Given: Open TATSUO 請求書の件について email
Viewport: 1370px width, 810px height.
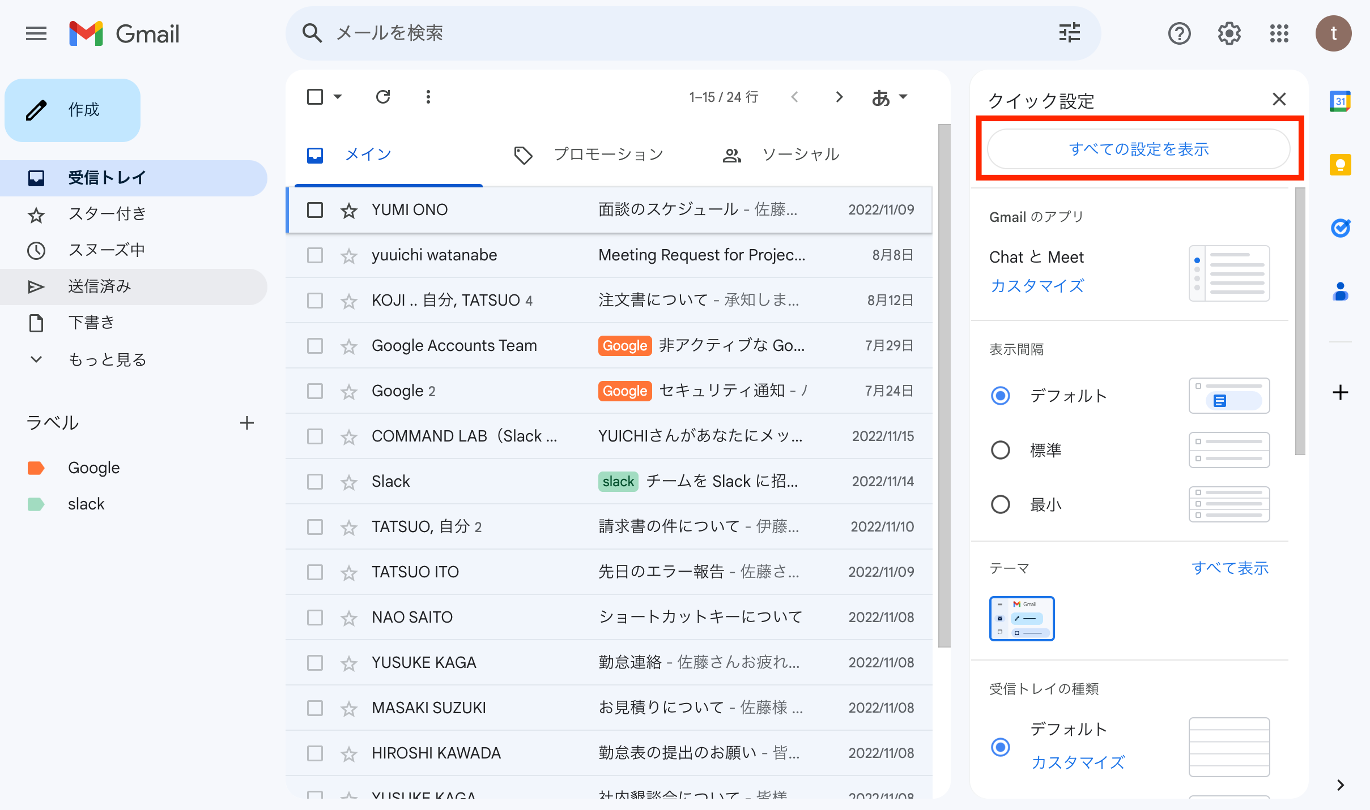Looking at the screenshot, I should pos(609,527).
